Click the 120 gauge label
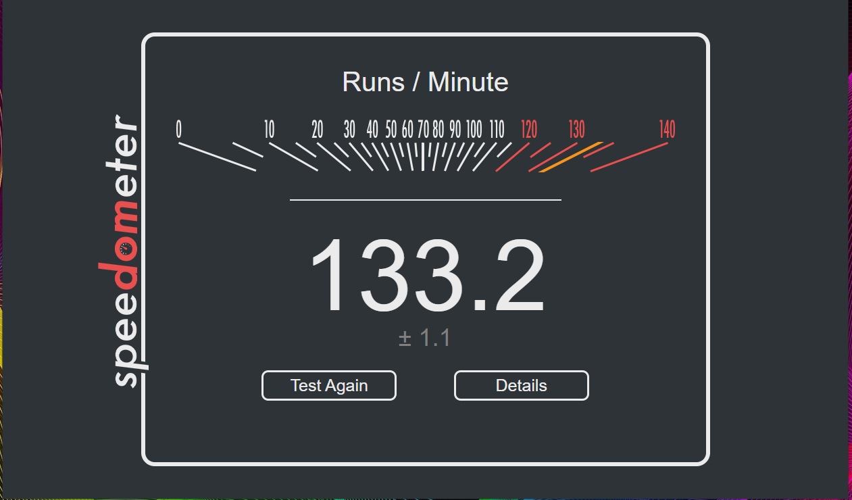Screen dimensions: 852x500 pos(529,129)
